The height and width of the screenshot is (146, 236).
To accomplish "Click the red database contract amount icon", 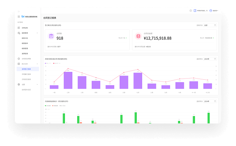I will 138,36.
